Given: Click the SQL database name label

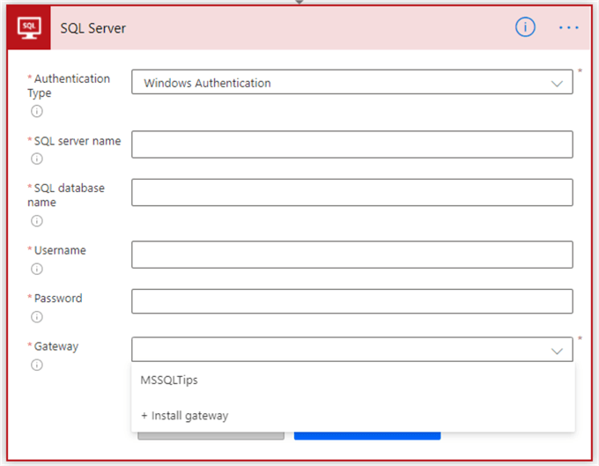Looking at the screenshot, I should (66, 196).
